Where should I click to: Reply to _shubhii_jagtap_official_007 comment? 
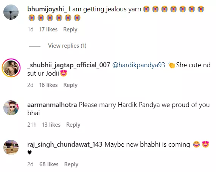point(70,85)
